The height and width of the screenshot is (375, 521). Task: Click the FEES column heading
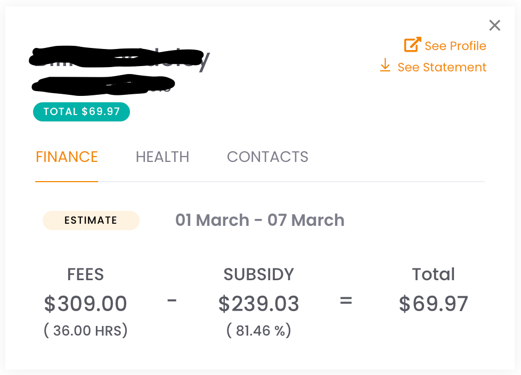tap(85, 274)
